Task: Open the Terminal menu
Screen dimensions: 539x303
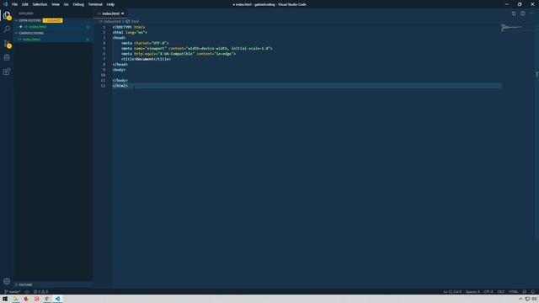Action: coord(95,4)
